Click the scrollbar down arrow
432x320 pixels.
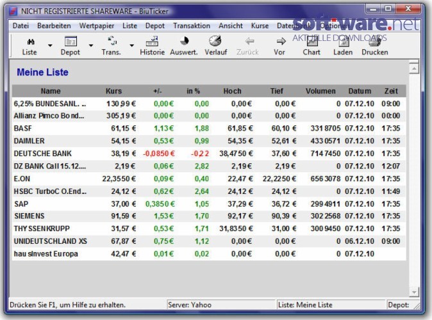(414, 292)
